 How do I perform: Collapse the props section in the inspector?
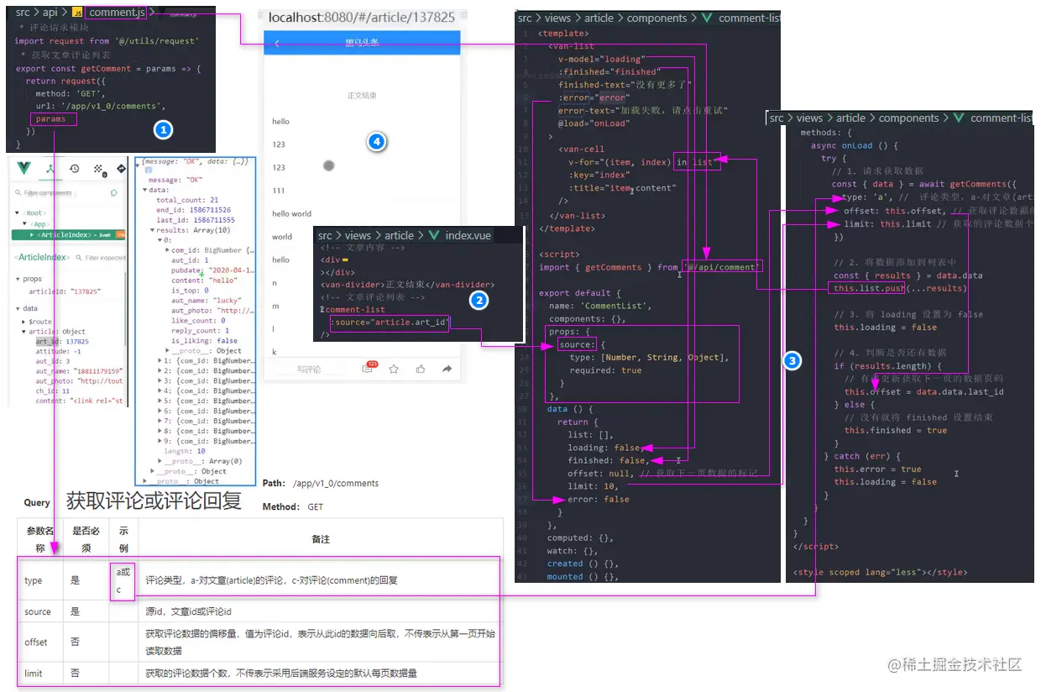pos(18,279)
